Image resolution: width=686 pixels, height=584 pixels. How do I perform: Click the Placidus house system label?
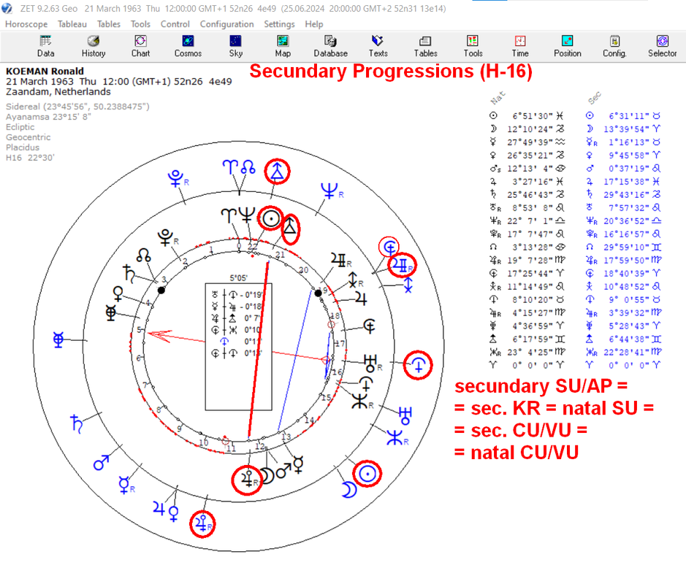(23, 147)
